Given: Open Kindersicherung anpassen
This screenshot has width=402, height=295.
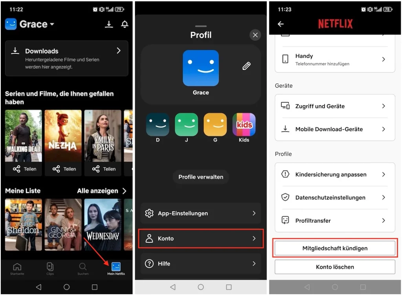Looking at the screenshot, I should point(335,174).
